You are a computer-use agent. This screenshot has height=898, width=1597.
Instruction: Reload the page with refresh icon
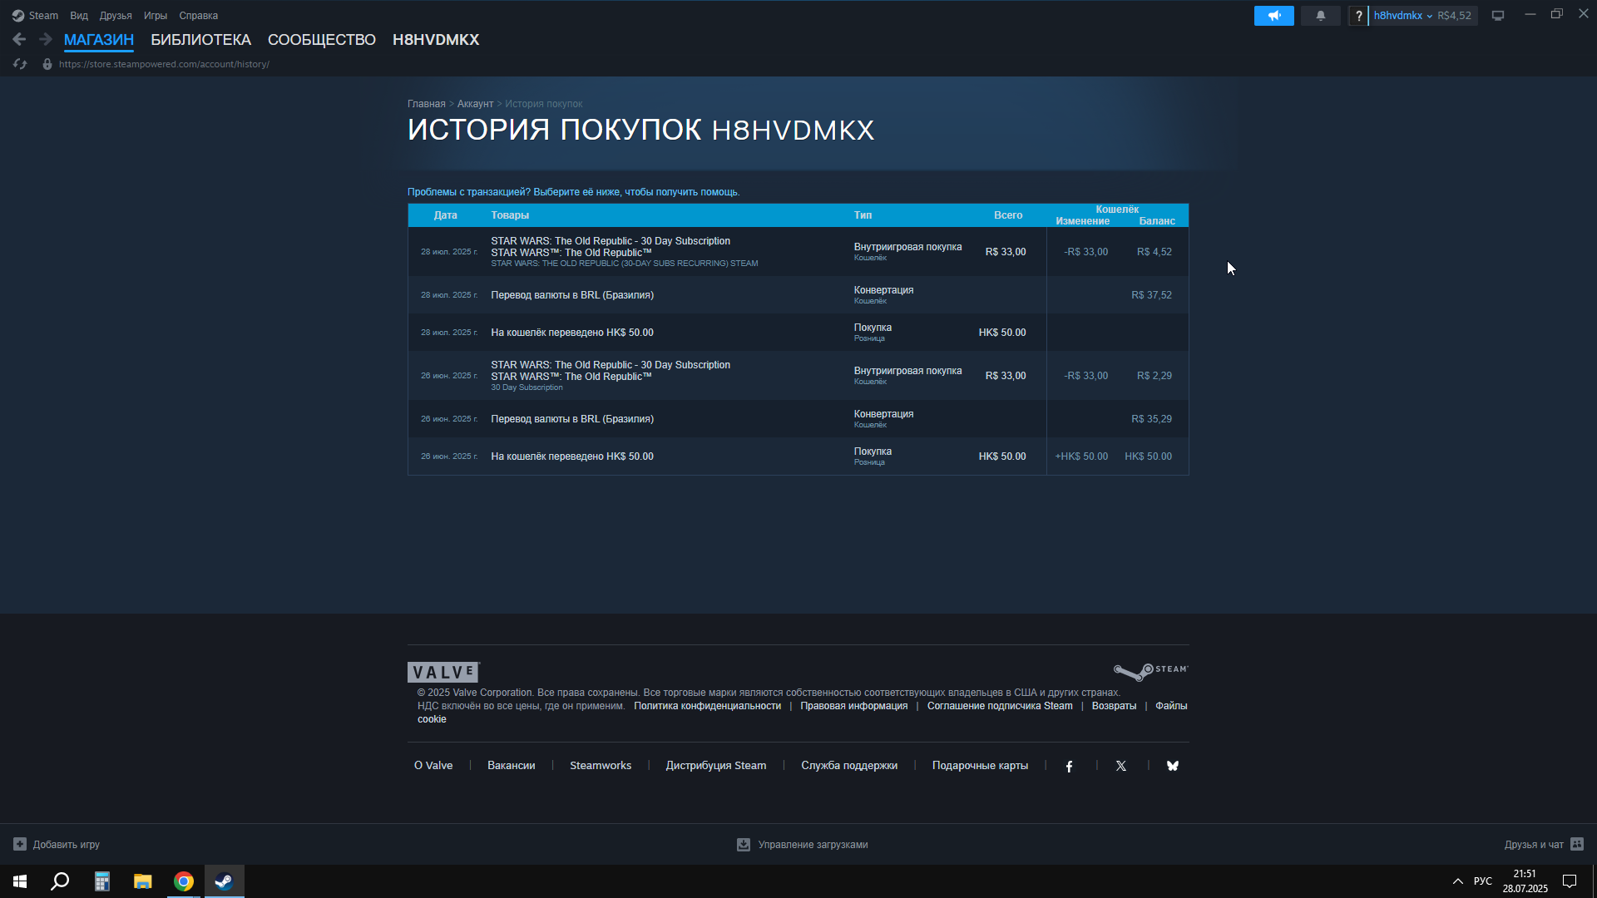20,64
